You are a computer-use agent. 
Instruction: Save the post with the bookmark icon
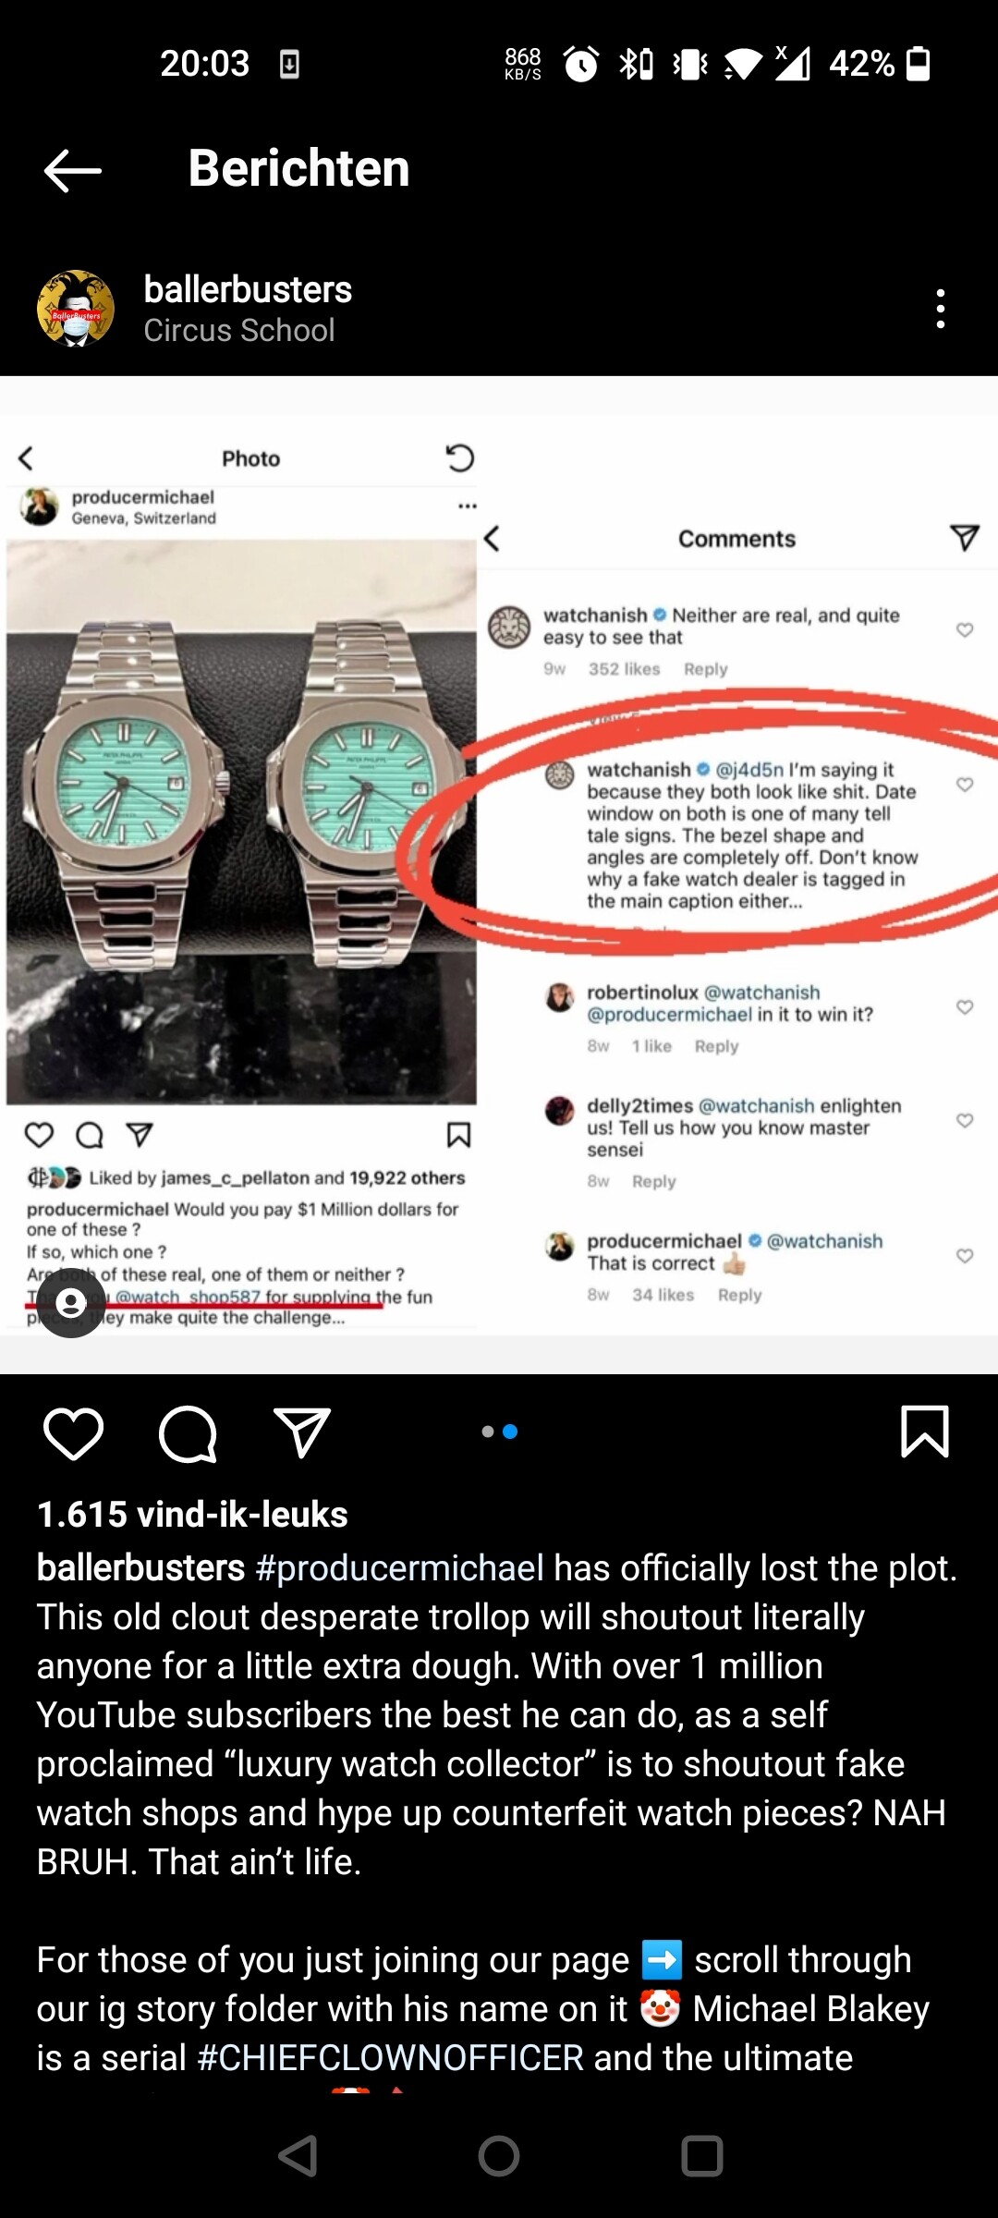tap(924, 1432)
